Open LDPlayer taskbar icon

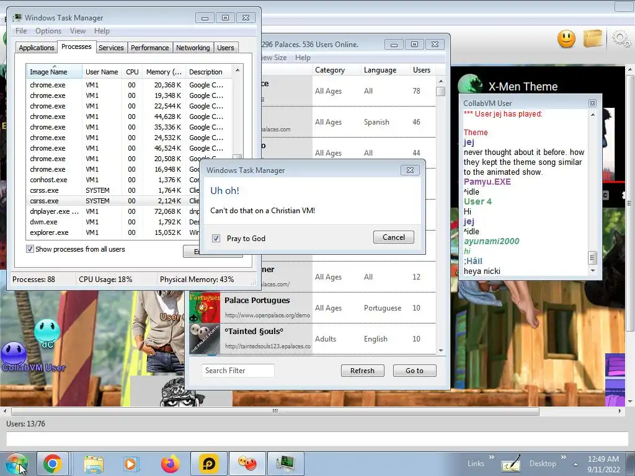[x=208, y=464]
